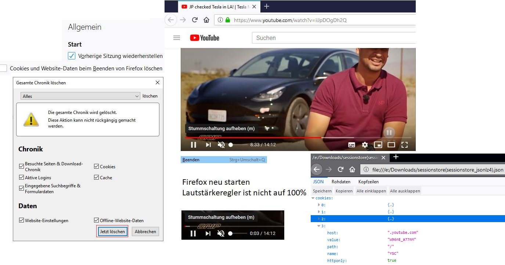Enable Cookies und Website-Daten beim Beenden löschen
Viewport: 505px width, 265px height.
(x=4, y=68)
